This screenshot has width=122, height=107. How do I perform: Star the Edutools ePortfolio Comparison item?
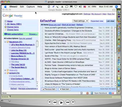click(42, 31)
